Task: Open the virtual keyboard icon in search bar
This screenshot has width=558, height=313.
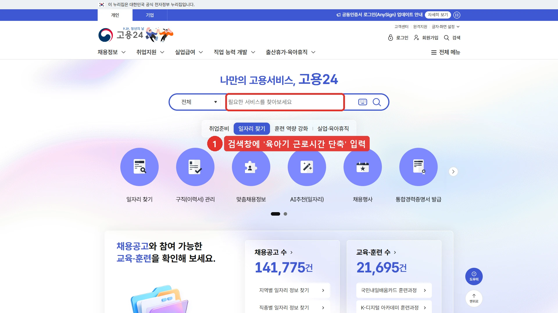Action: pyautogui.click(x=363, y=102)
